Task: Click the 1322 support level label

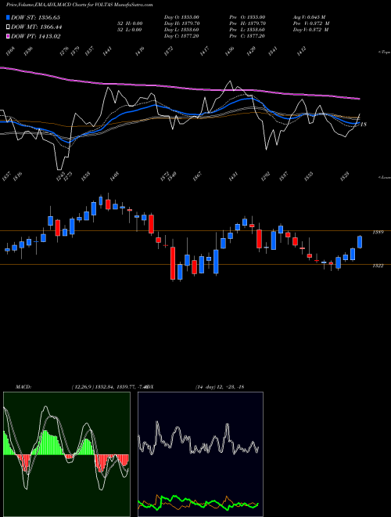Action: point(378,266)
